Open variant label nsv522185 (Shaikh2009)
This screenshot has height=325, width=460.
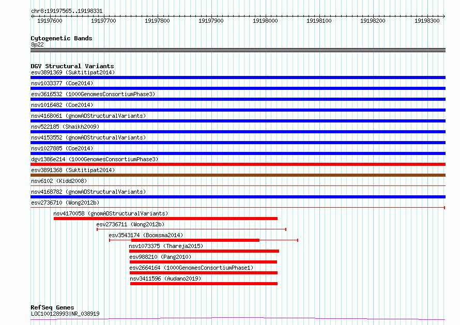click(65, 127)
